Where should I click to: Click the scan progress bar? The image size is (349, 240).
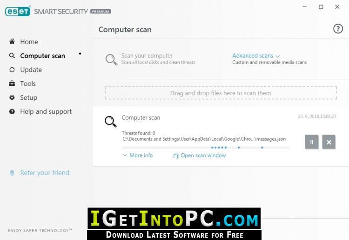(x=206, y=148)
